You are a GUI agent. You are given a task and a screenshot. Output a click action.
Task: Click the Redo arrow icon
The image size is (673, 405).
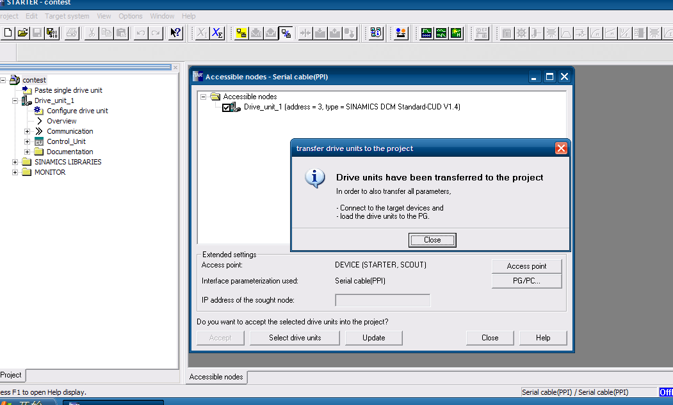(156, 33)
